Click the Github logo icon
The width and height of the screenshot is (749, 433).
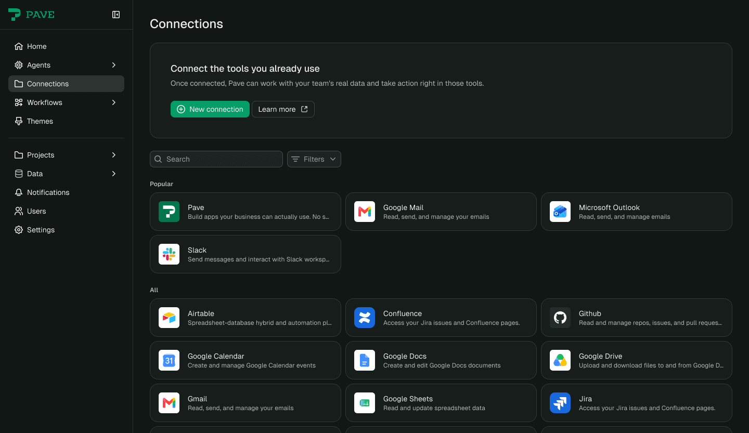[560, 318]
